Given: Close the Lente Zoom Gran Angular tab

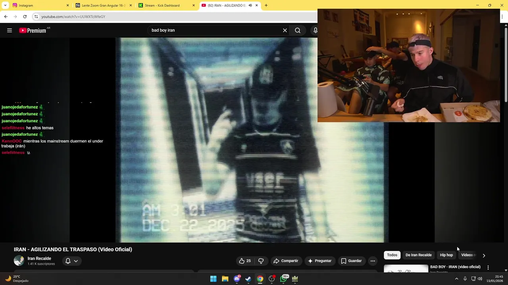Looking at the screenshot, I should [x=131, y=6].
